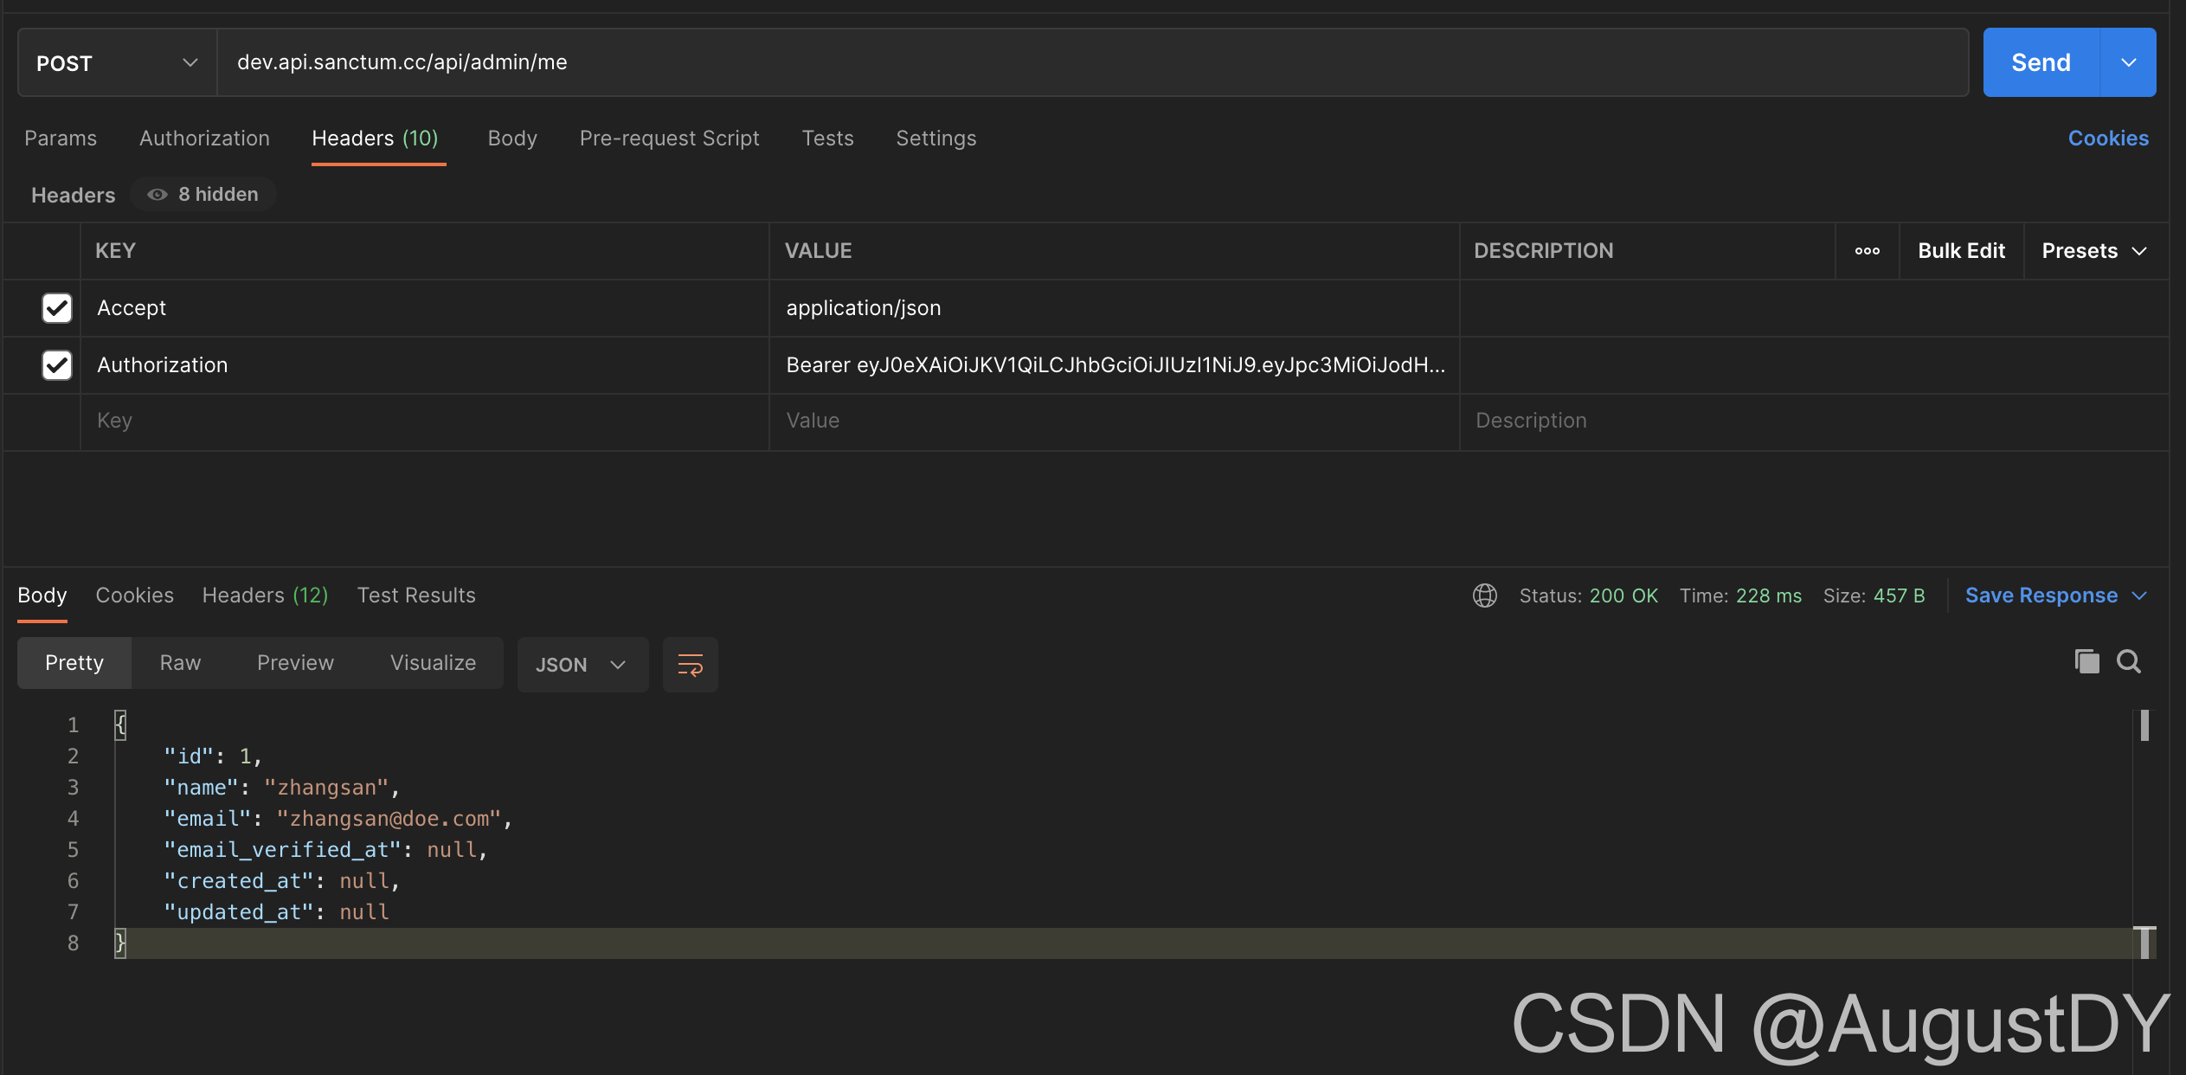Click the network globe icon
The image size is (2186, 1075).
coord(1485,595)
